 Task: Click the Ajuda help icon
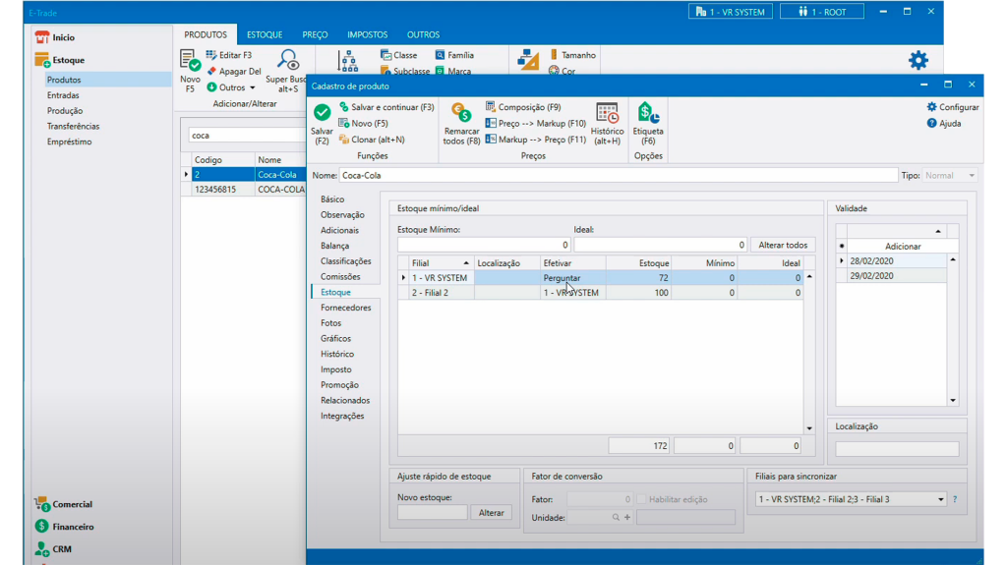coord(943,123)
